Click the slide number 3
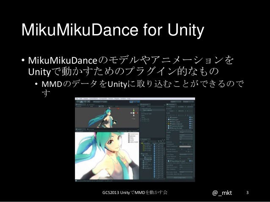 248,193
